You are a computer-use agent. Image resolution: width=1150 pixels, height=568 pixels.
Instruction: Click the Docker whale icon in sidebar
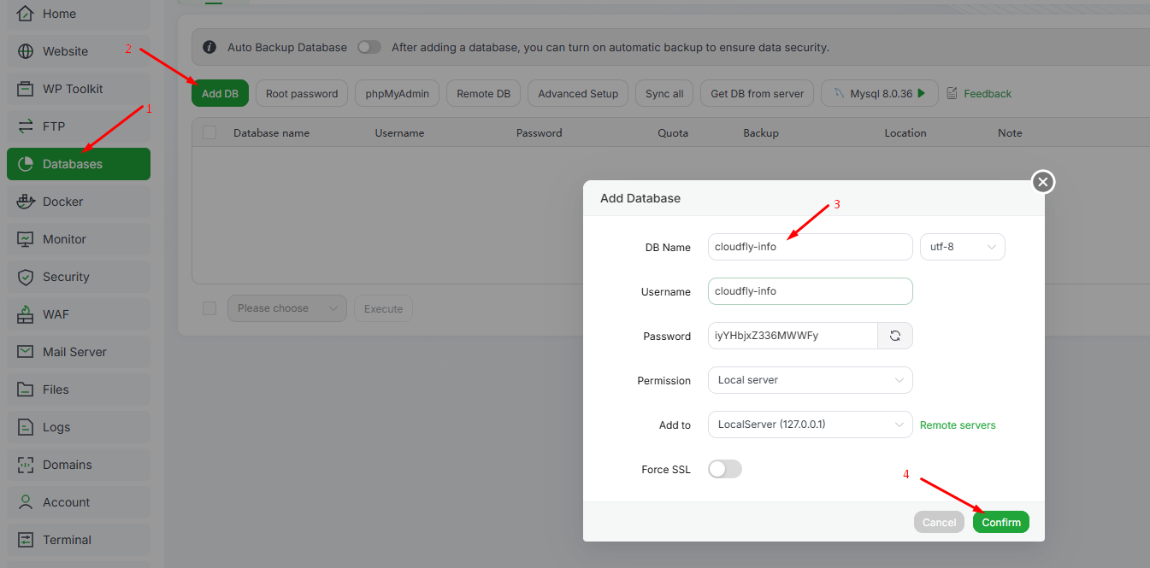[26, 202]
